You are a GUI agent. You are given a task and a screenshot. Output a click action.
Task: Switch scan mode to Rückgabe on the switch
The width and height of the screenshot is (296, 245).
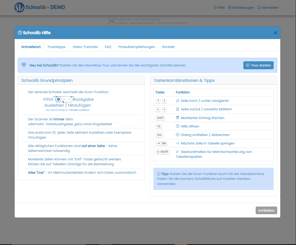pyautogui.click(x=69, y=99)
